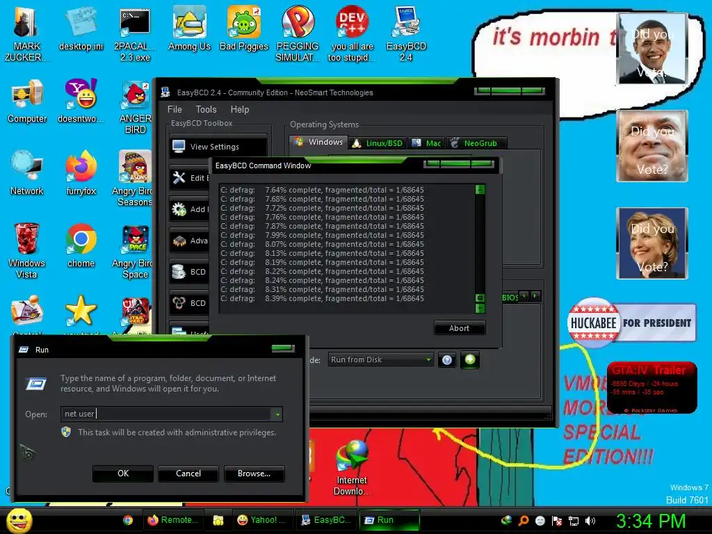
Task: Open the smiley face Start button
Action: coord(19,520)
